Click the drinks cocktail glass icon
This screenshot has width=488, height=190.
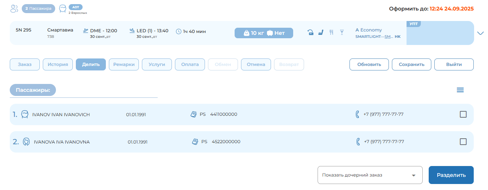342,33
